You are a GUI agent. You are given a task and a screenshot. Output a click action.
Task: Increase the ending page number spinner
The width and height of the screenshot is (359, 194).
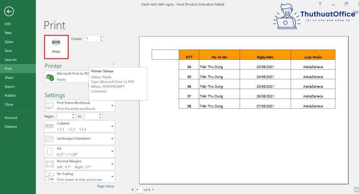[100, 115]
